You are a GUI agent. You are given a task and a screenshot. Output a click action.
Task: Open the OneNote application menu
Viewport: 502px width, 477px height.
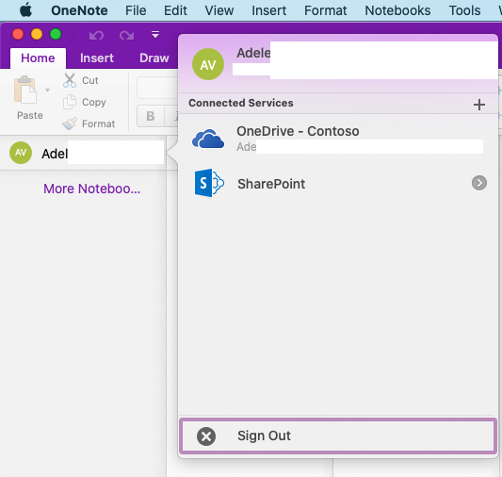tap(79, 10)
